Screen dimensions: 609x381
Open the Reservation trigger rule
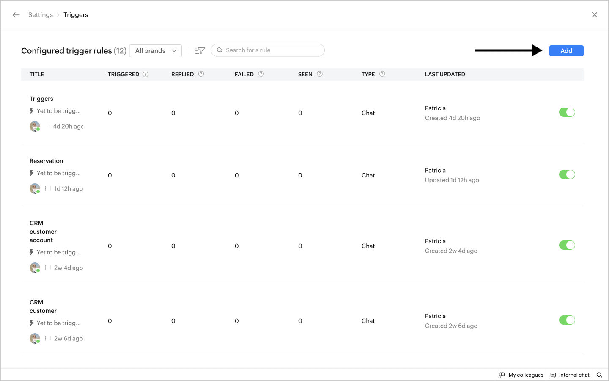(47, 161)
